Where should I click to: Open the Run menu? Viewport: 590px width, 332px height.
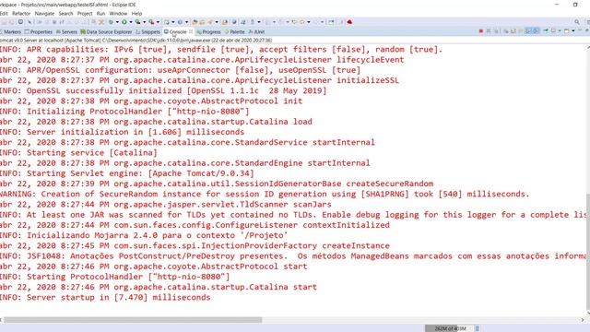[x=100, y=13]
